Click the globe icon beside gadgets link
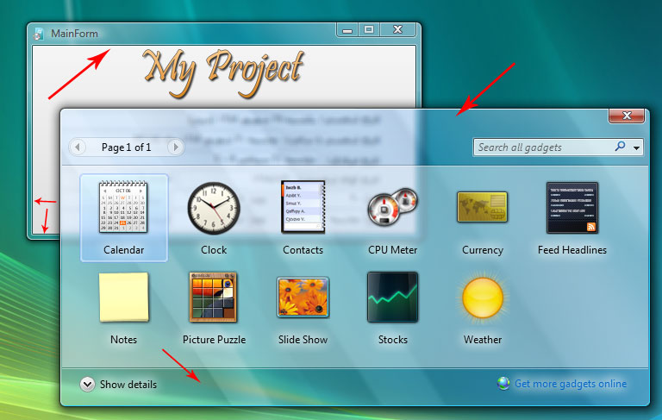This screenshot has height=420, width=662. point(503,383)
